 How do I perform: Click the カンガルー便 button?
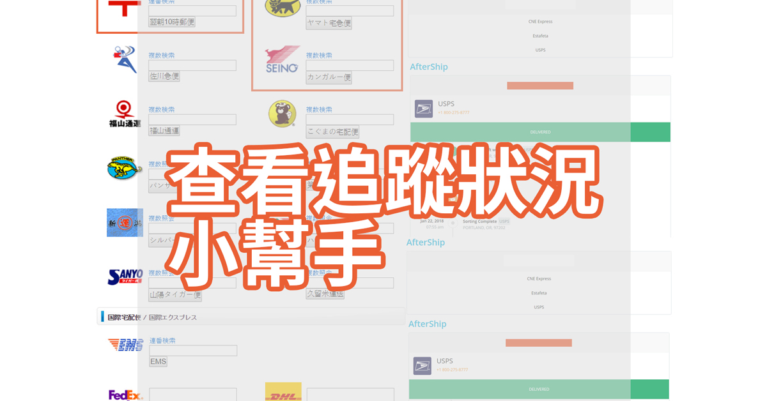(x=329, y=77)
